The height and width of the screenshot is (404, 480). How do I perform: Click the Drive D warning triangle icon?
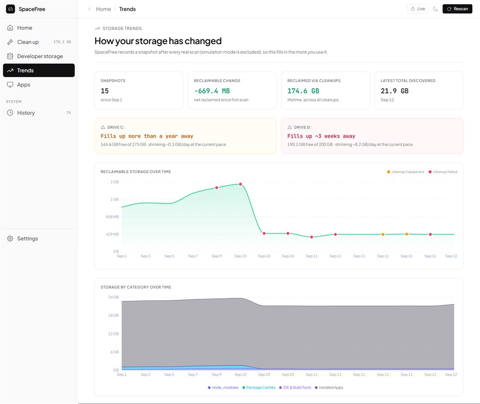[x=290, y=127]
